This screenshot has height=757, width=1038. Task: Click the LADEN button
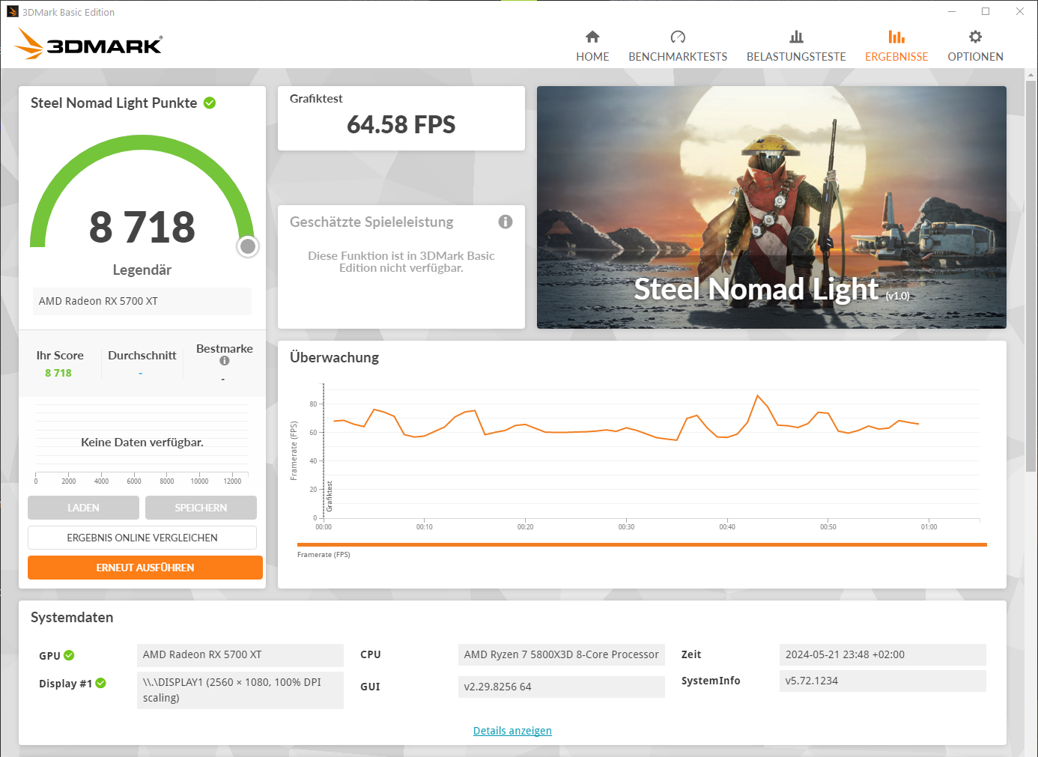(83, 508)
